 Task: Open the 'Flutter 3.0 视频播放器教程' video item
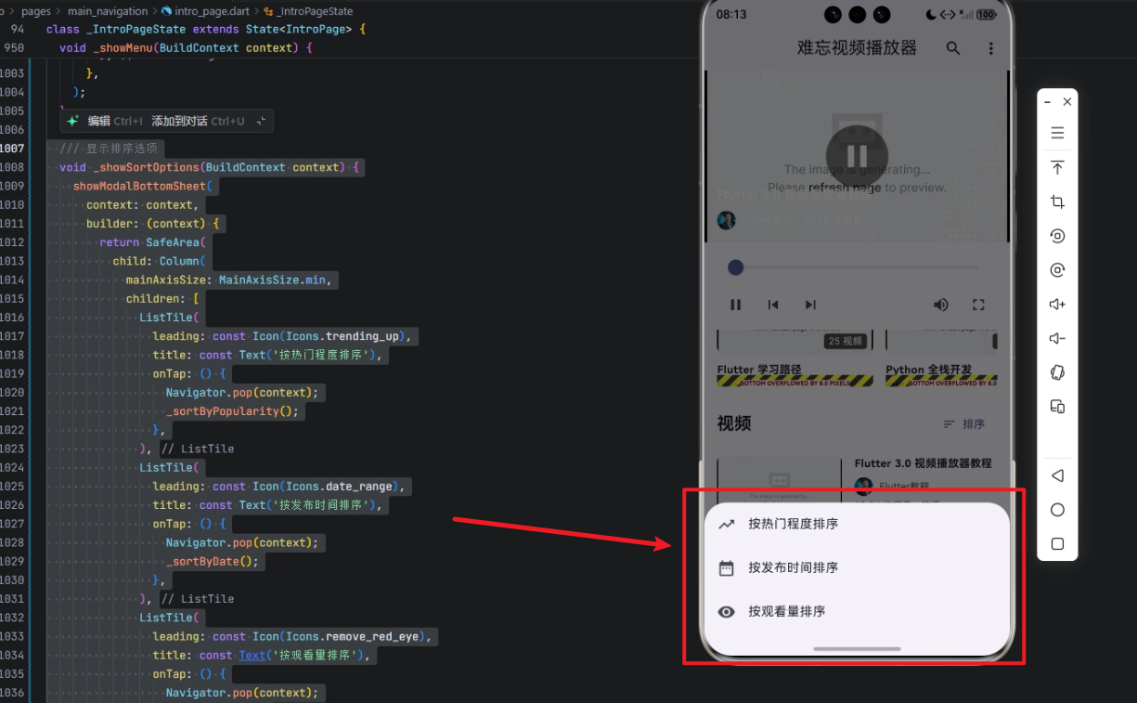click(923, 463)
